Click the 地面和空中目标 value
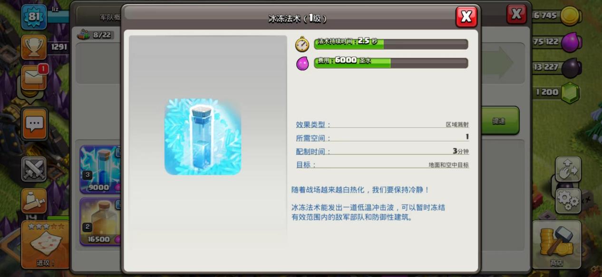602x277 pixels. (449, 165)
